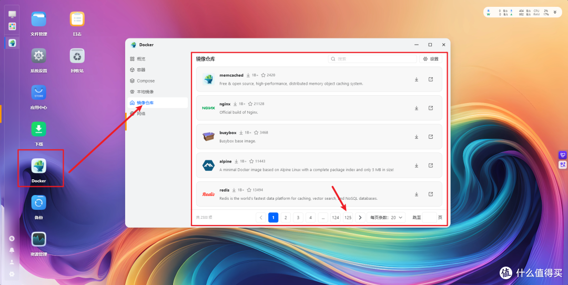Image resolution: width=568 pixels, height=285 pixels.
Task: Click the pagination ellipsis button
Action: click(323, 218)
